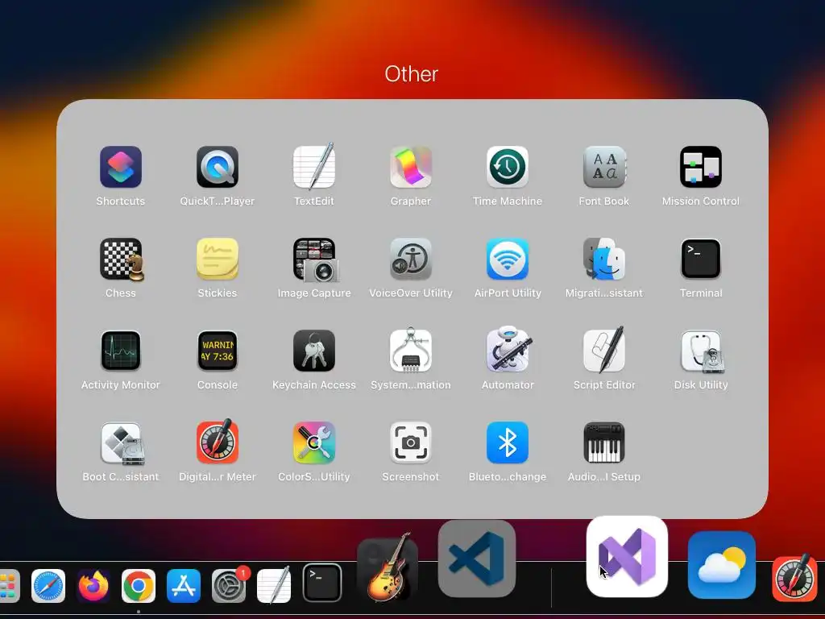Launch ColorSync Utility
The height and width of the screenshot is (619, 825).
coord(314,442)
